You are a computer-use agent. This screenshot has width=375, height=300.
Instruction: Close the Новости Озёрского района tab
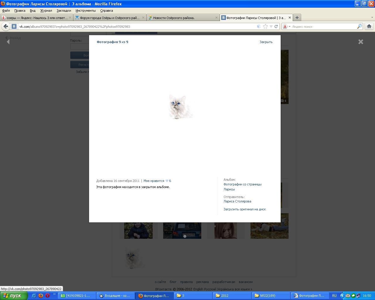point(217,18)
